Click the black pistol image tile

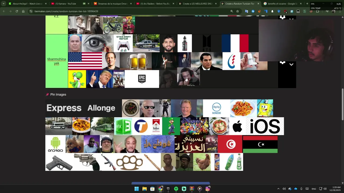[x=59, y=162]
